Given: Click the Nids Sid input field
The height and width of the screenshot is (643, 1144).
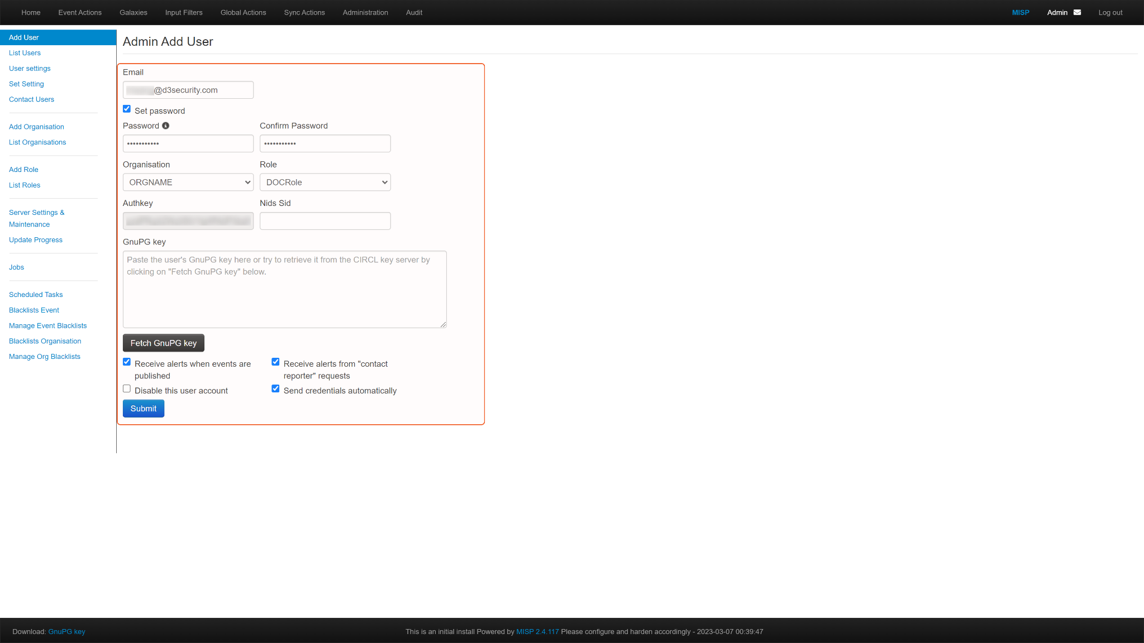Looking at the screenshot, I should click(325, 221).
